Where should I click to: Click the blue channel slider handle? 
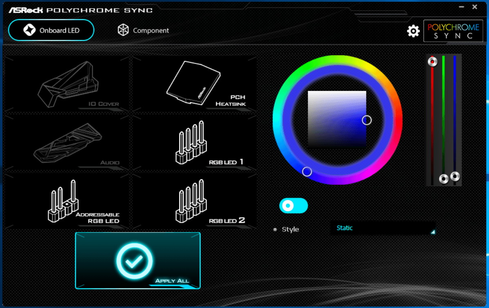[455, 177]
